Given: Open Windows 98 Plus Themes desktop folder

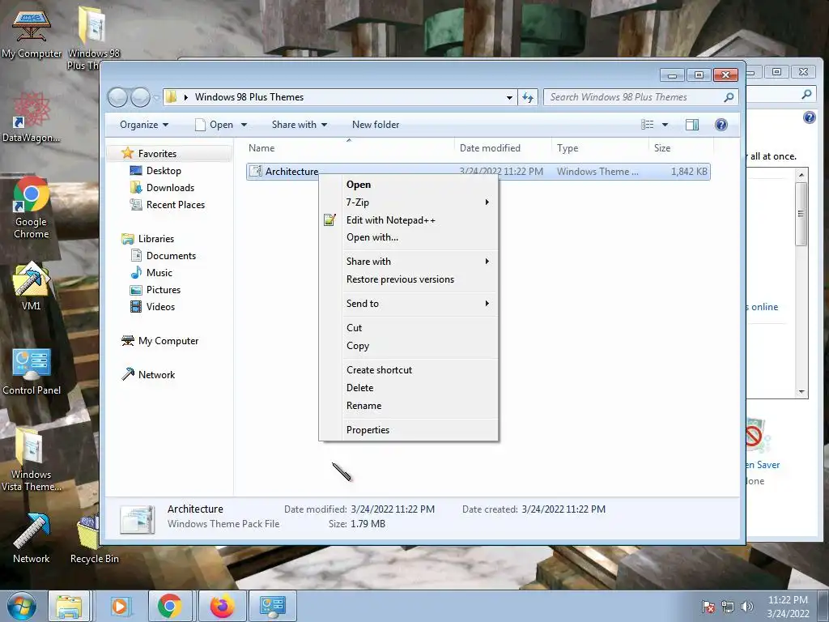Looking at the screenshot, I should 93,37.
